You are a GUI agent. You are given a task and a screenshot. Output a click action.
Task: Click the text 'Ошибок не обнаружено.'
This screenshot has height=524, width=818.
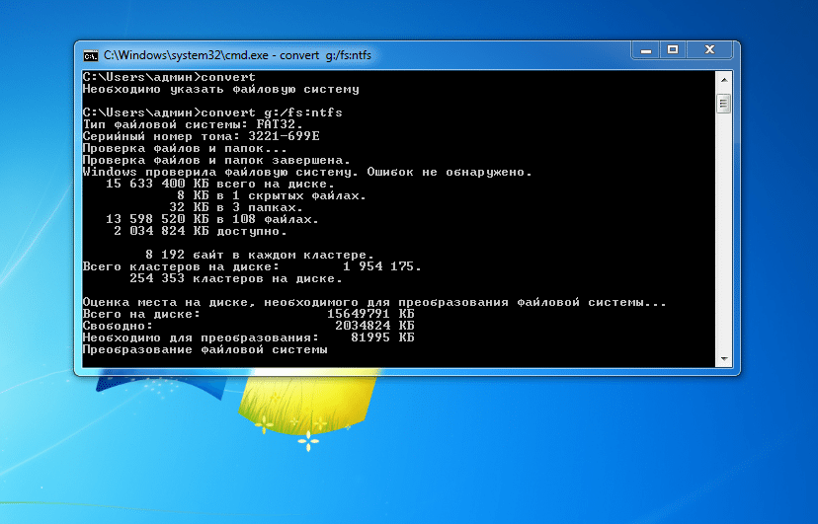pyautogui.click(x=450, y=172)
